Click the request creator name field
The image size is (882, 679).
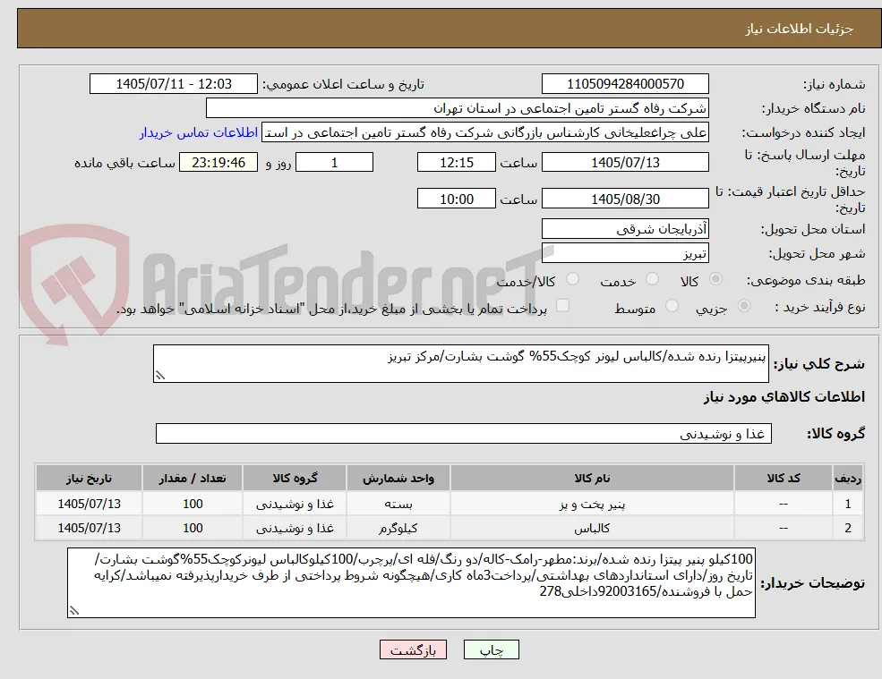coord(484,132)
